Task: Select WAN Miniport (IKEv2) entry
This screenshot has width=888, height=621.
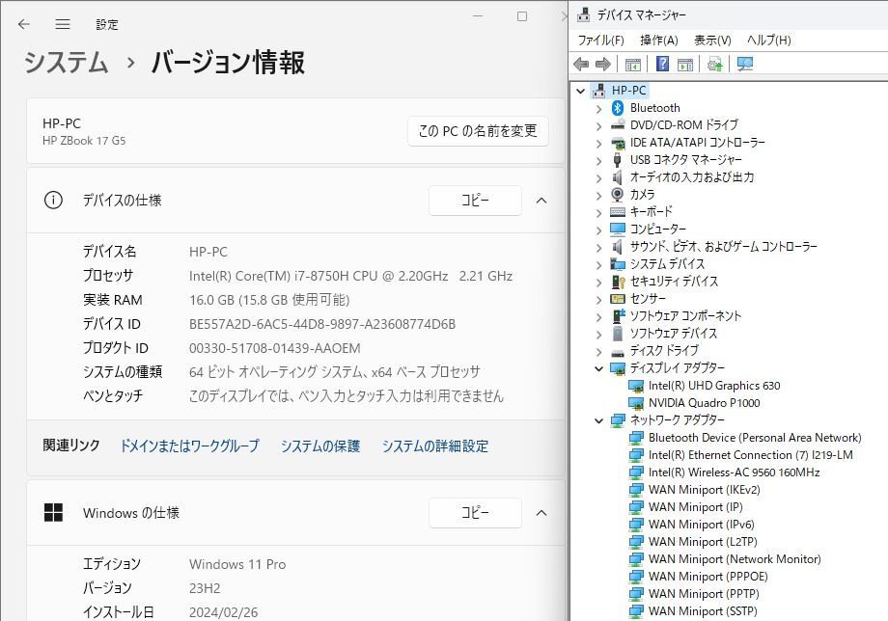Action: click(704, 490)
